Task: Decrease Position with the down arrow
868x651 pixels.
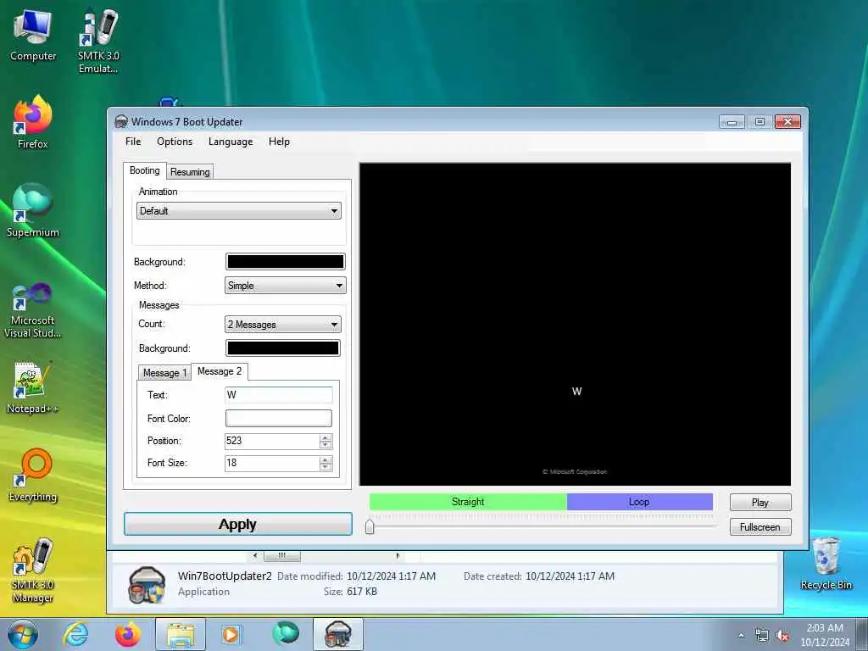Action: [x=325, y=445]
